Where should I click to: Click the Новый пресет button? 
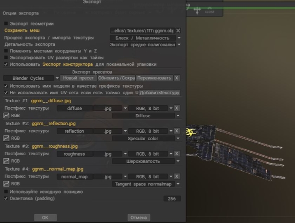(x=78, y=78)
